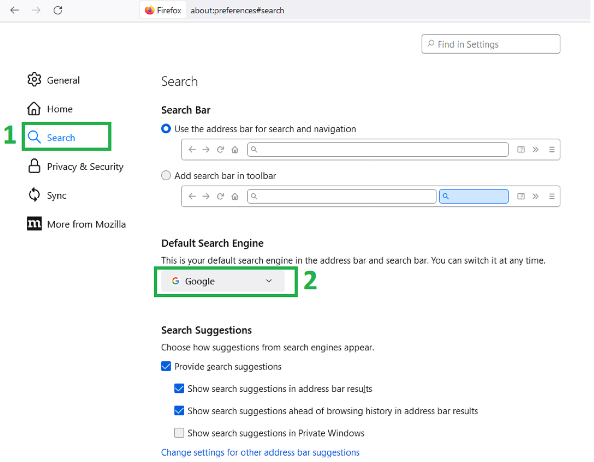
Task: Open 'Change settings for other address bar suggestions' link
Action: click(x=260, y=452)
